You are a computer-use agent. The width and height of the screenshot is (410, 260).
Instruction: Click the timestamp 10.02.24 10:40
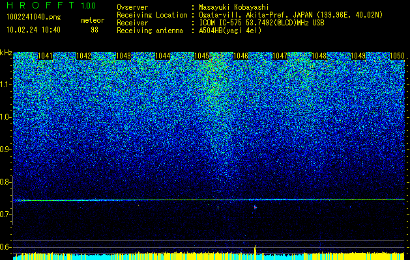33,30
